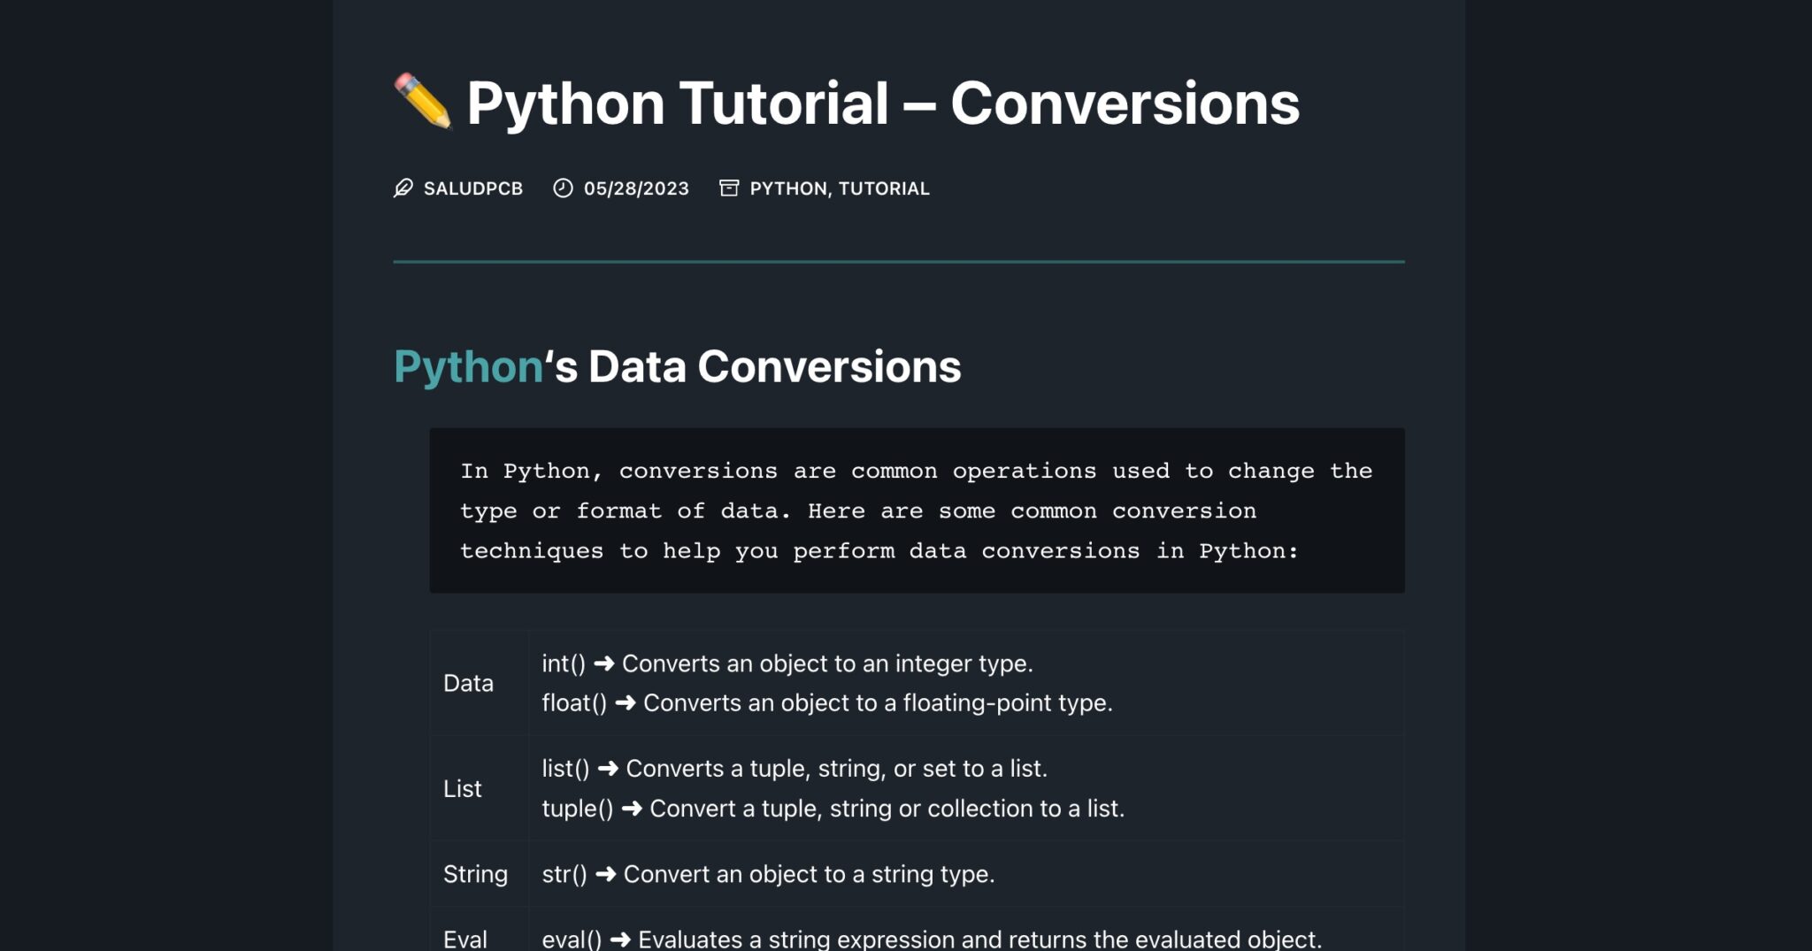Click the arrow following str()

(x=605, y=874)
